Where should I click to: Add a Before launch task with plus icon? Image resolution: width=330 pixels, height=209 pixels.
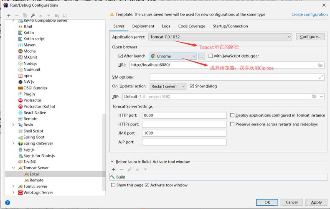tap(113, 169)
